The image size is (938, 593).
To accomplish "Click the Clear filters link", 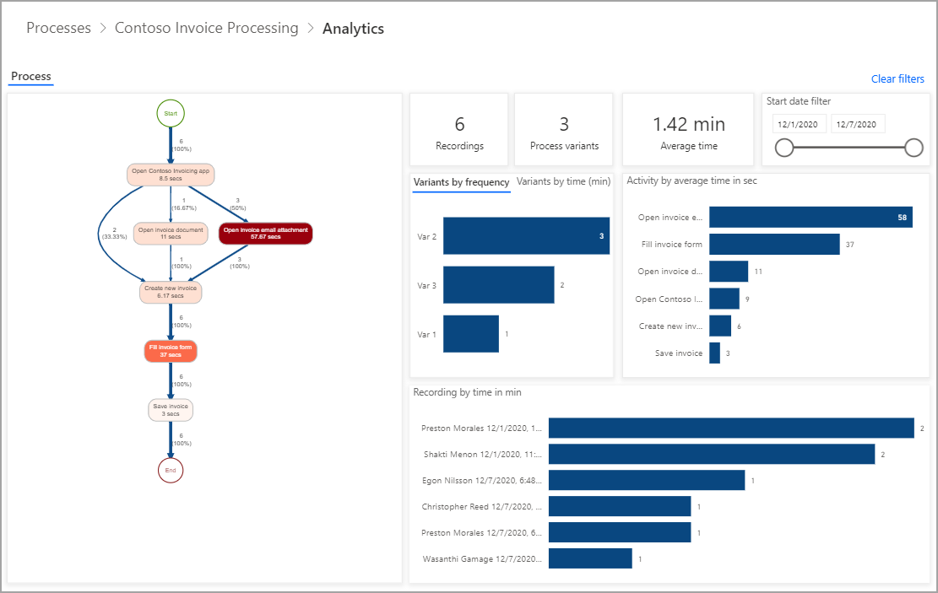I will 897,78.
